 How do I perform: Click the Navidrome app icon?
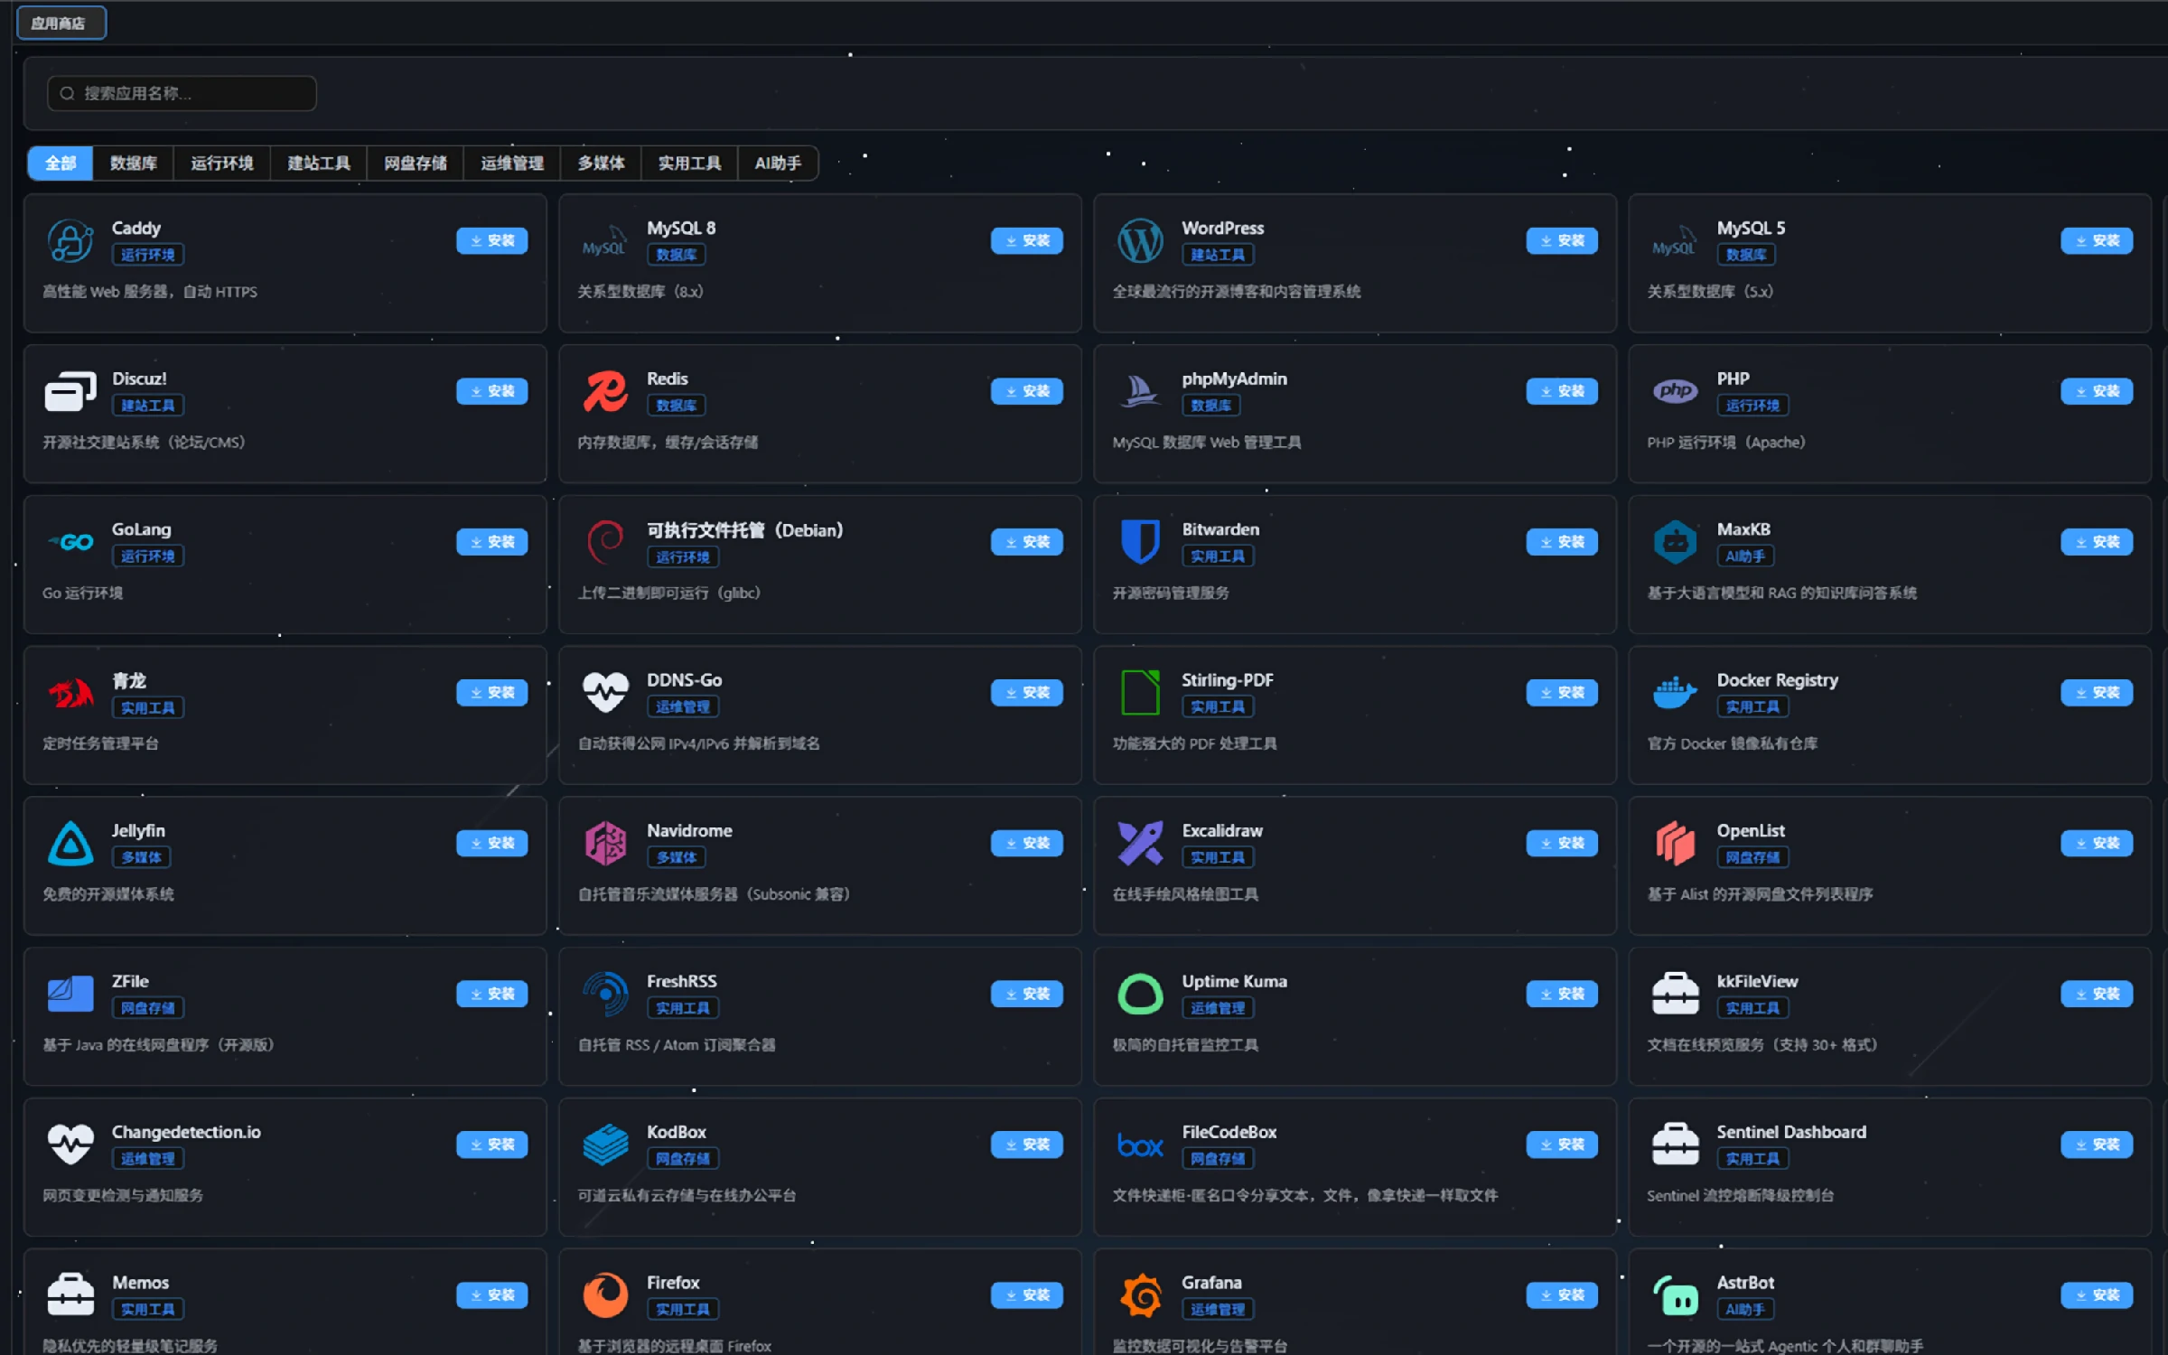tap(605, 844)
